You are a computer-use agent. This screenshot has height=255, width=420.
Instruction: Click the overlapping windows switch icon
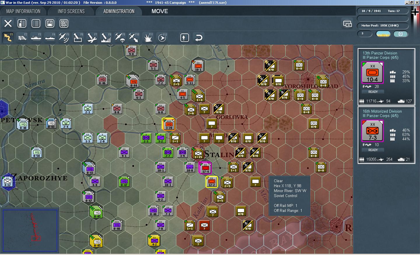click(347, 24)
